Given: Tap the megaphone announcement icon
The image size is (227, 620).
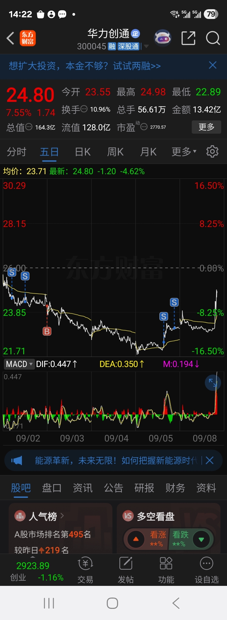Looking at the screenshot, I should (x=17, y=460).
